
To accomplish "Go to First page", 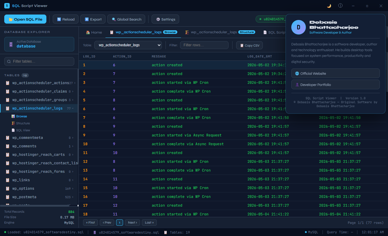I will pyautogui.click(x=90, y=223).
